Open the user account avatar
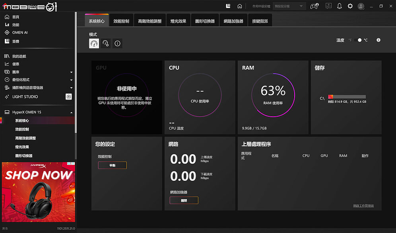Viewport: 396px width, 233px height. tap(361, 6)
